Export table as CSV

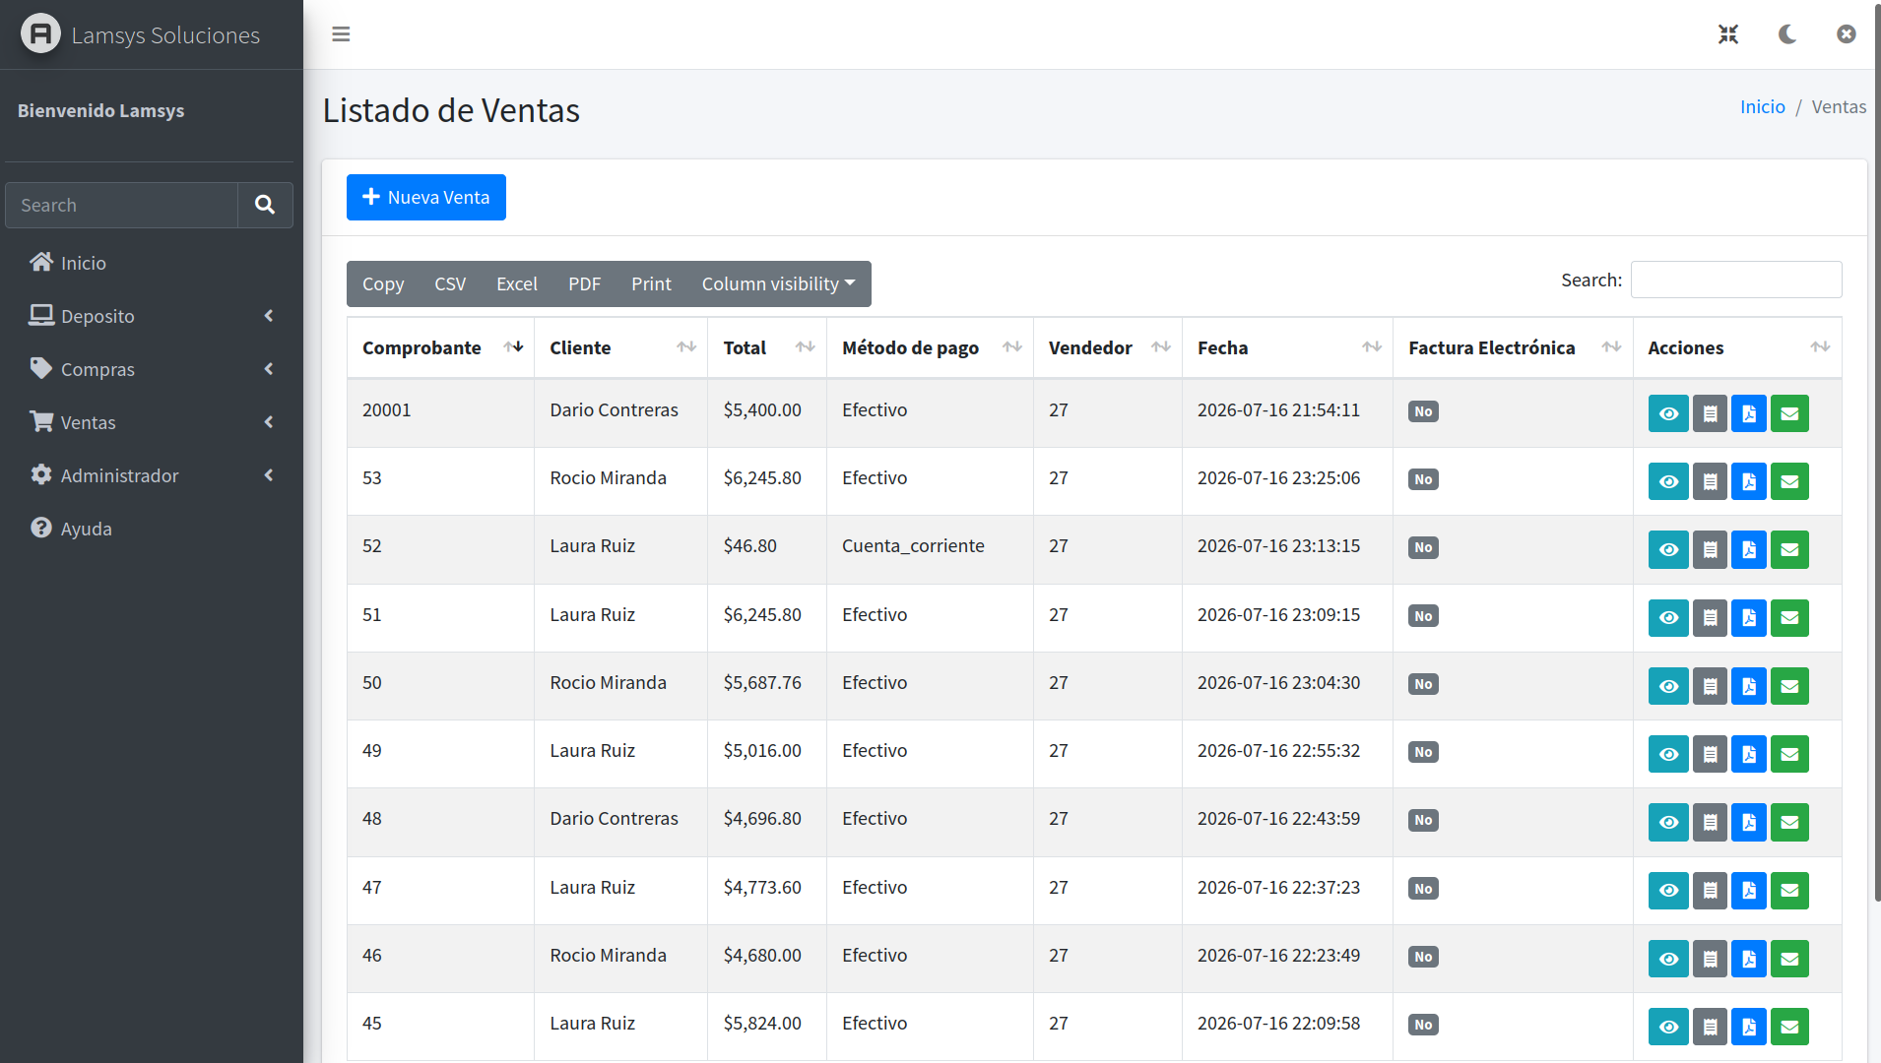450,283
